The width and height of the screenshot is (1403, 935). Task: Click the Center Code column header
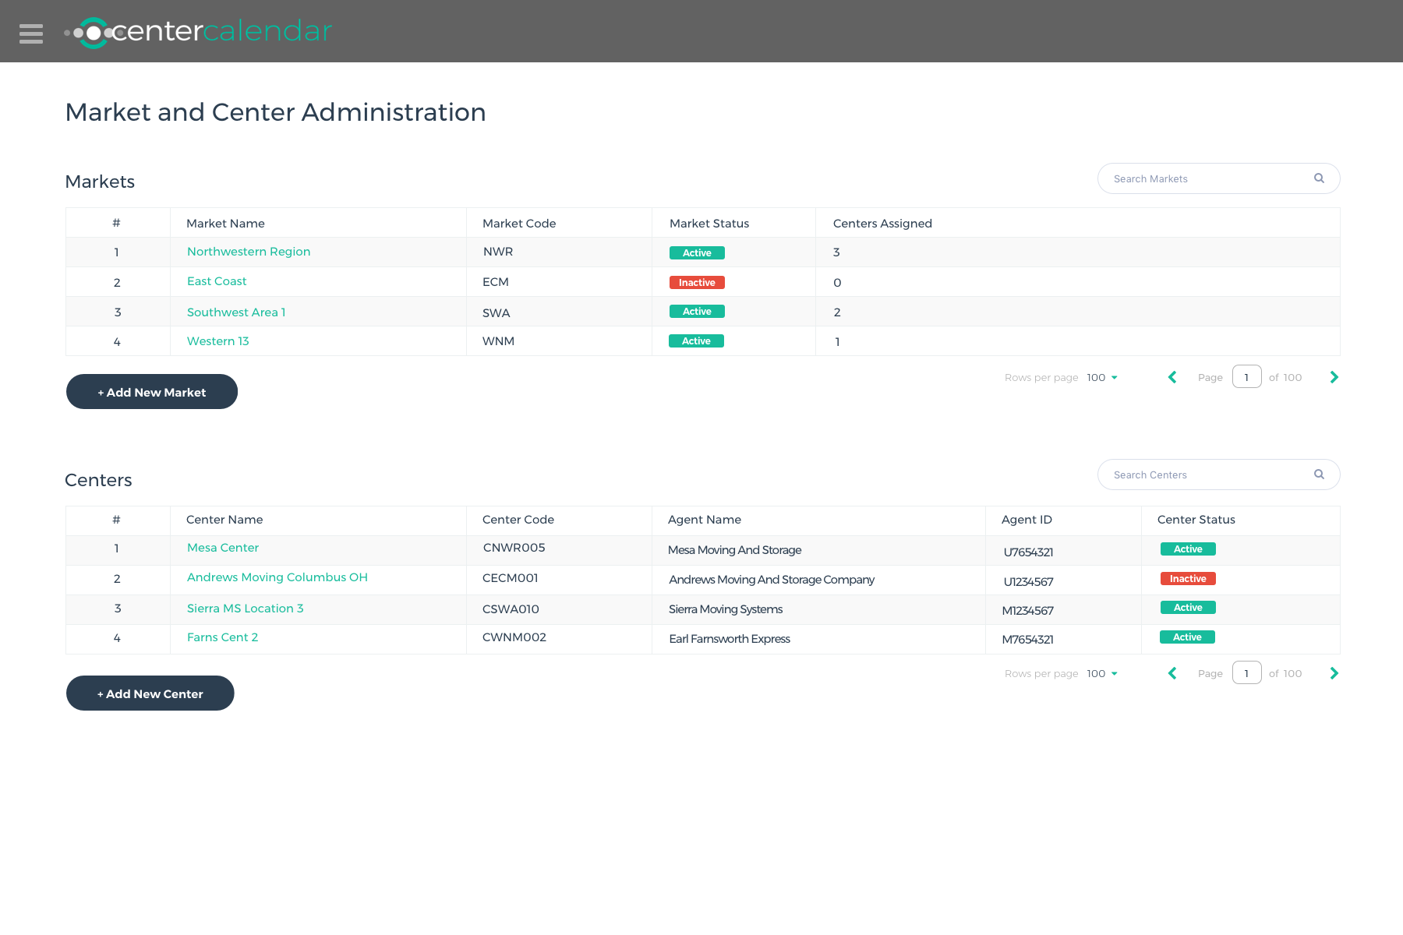[518, 520]
